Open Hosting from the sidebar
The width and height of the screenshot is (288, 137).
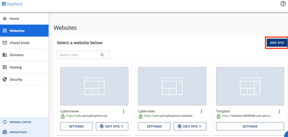[x=24, y=67]
